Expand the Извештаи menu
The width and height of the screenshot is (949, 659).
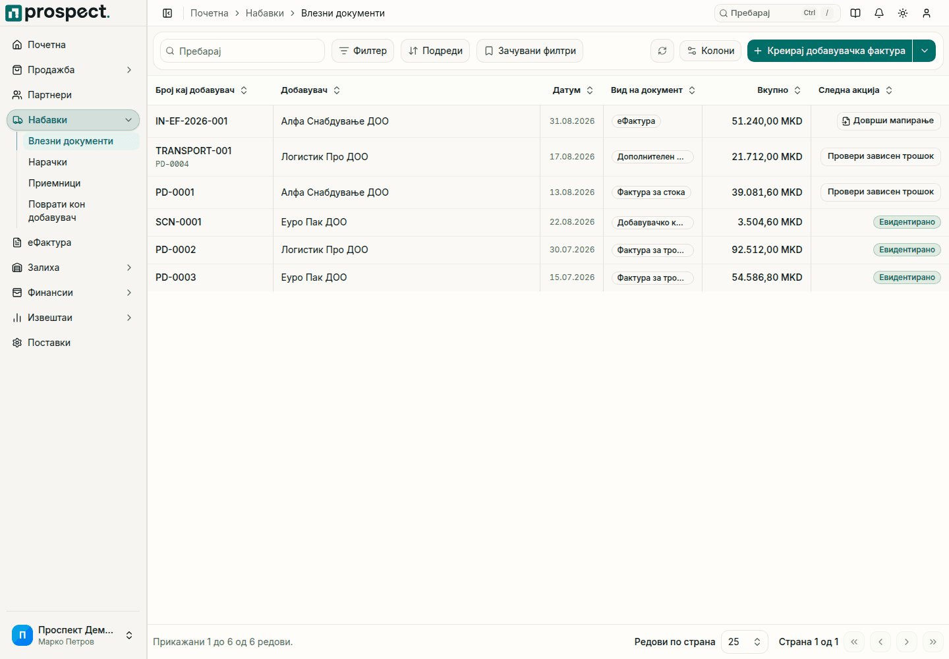pyautogui.click(x=73, y=318)
